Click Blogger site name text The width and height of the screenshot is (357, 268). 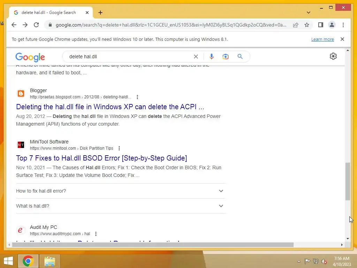tap(38, 90)
